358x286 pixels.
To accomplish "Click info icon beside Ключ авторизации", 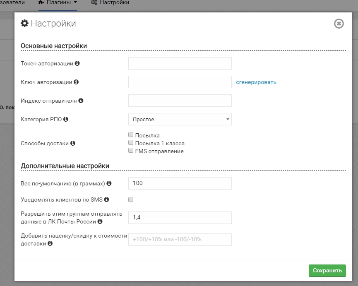I will 76,82.
